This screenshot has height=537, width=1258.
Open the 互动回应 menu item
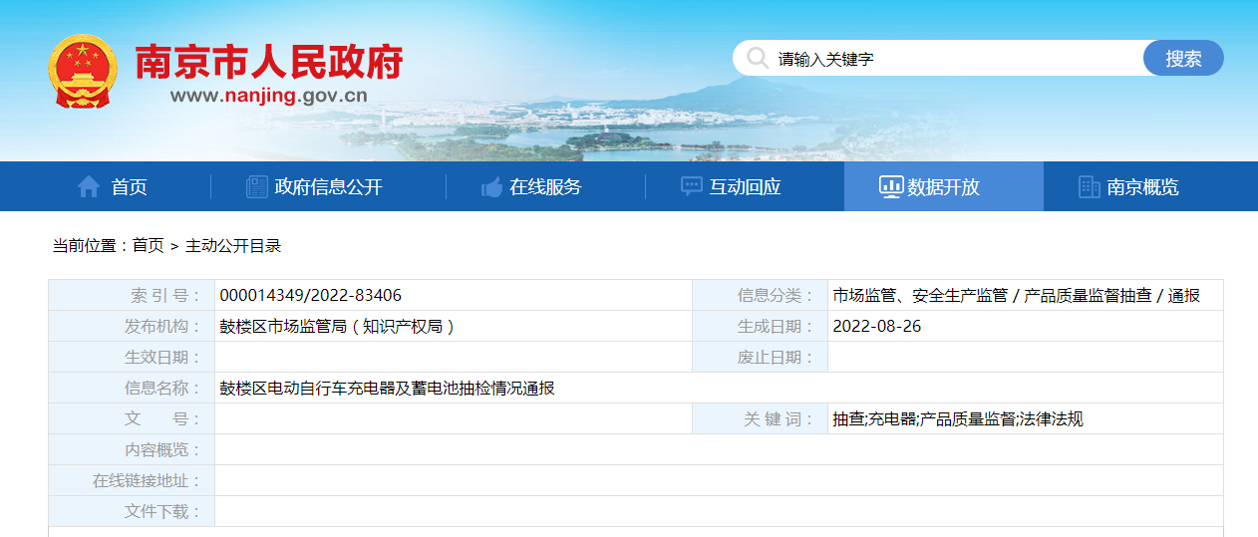coord(745,187)
